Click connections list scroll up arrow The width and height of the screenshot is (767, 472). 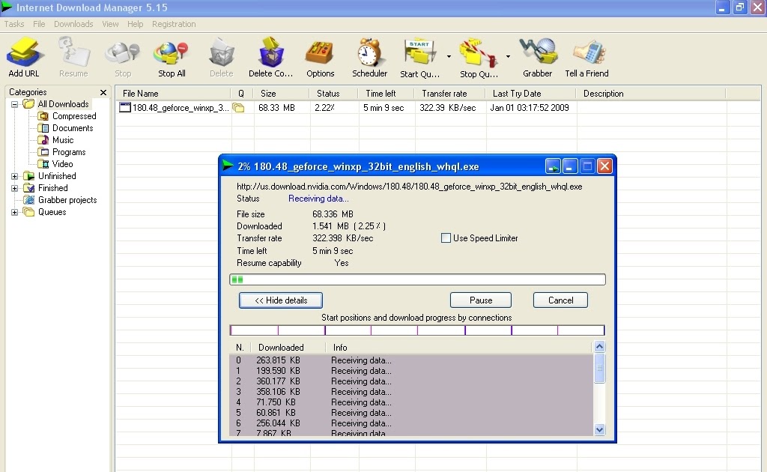[599, 347]
